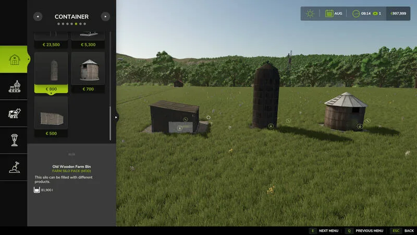The height and width of the screenshot is (235, 417).
Task: Click the active fifth page dot indicator
Action: click(76, 23)
